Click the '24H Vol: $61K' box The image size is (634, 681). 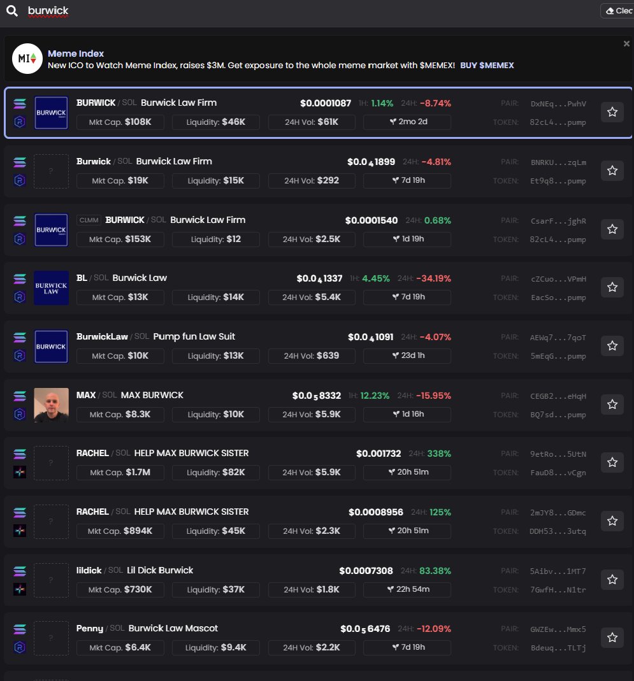coord(312,122)
